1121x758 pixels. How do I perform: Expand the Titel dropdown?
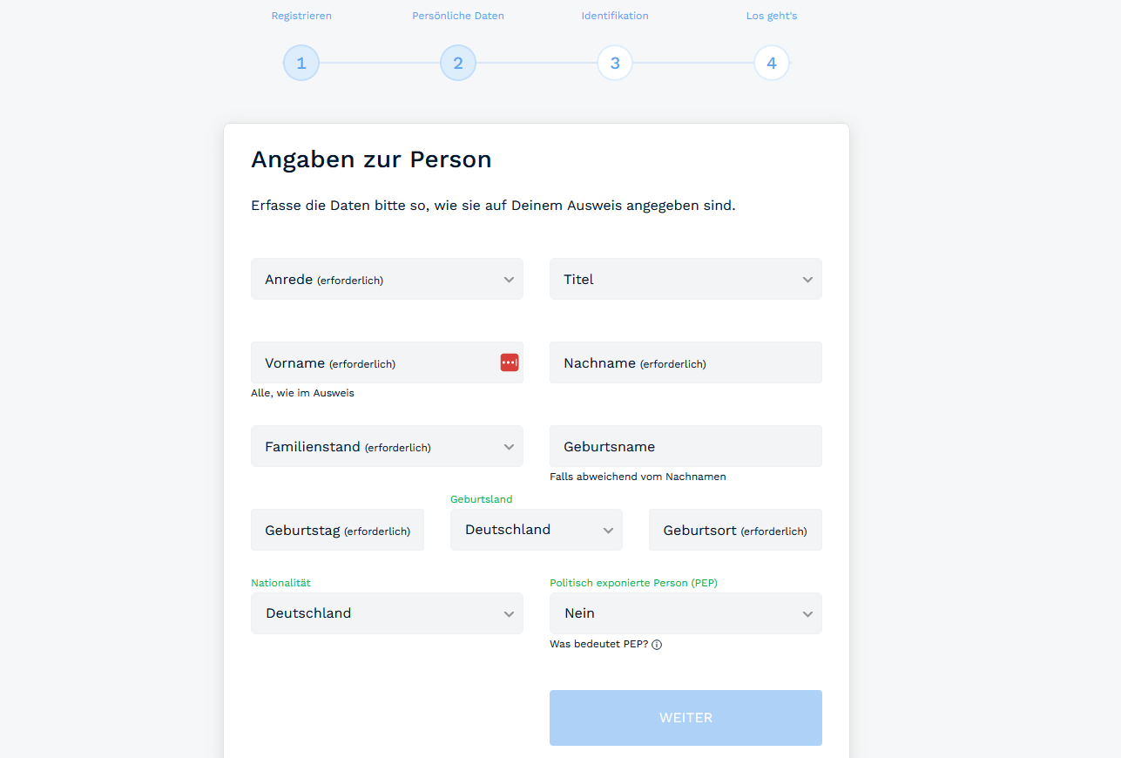tap(685, 280)
